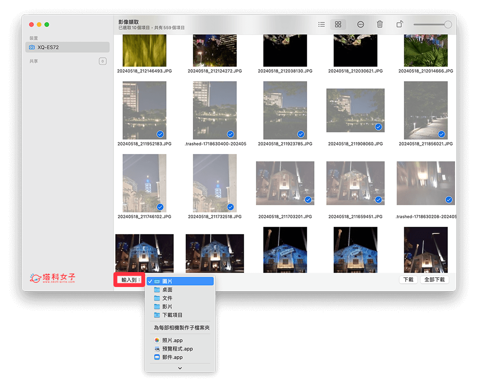Viewport: 478px width, 385px height.
Task: Select thumbnail 20240518_212030621.JPG
Action: click(x=355, y=50)
